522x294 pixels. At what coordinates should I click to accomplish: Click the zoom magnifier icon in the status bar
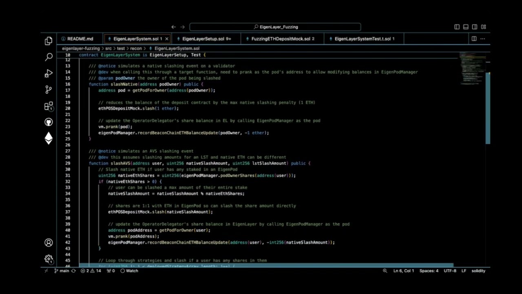tap(385, 271)
